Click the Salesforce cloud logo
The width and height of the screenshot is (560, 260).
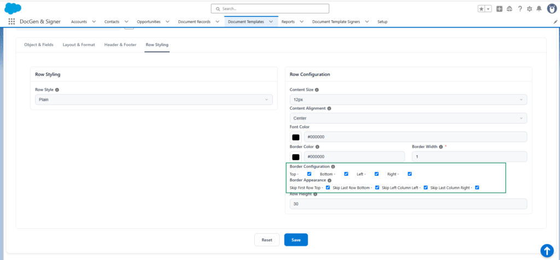tap(13, 8)
